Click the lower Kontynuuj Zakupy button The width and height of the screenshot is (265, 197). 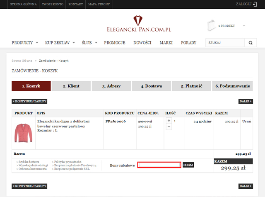pos(29,186)
